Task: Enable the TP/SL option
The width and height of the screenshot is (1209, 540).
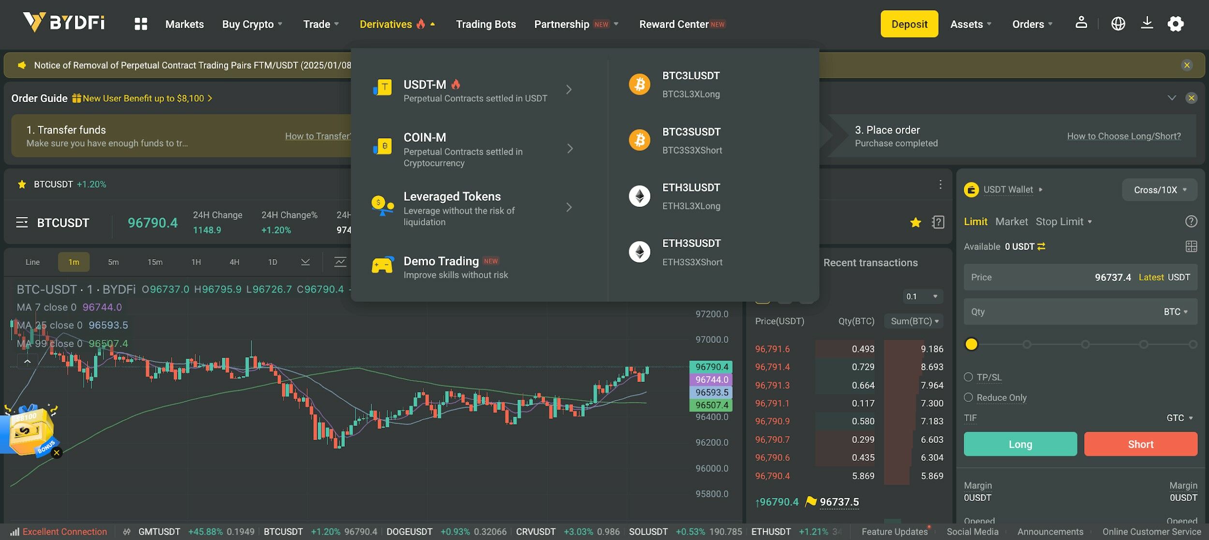Action: [x=968, y=377]
